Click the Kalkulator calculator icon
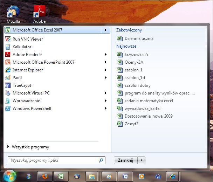The image size is (213, 182). (8, 47)
